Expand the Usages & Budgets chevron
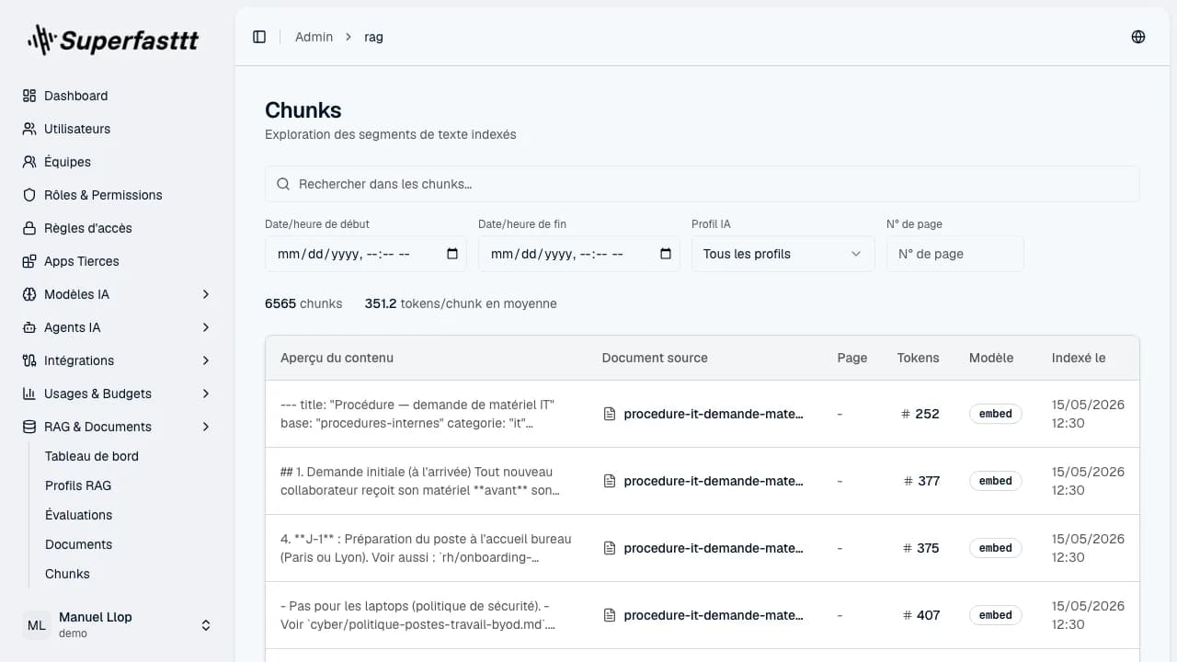The height and width of the screenshot is (662, 1177). (206, 394)
